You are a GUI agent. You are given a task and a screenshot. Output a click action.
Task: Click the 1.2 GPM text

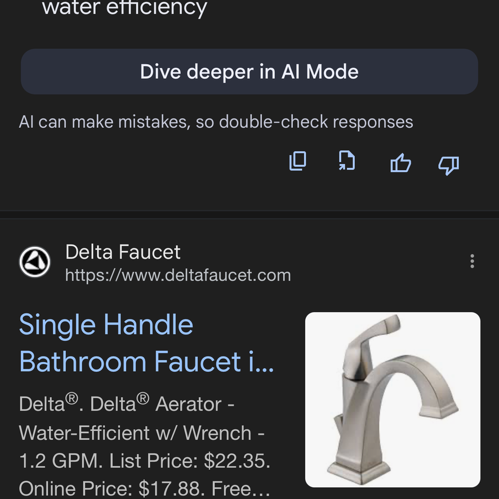click(61, 461)
